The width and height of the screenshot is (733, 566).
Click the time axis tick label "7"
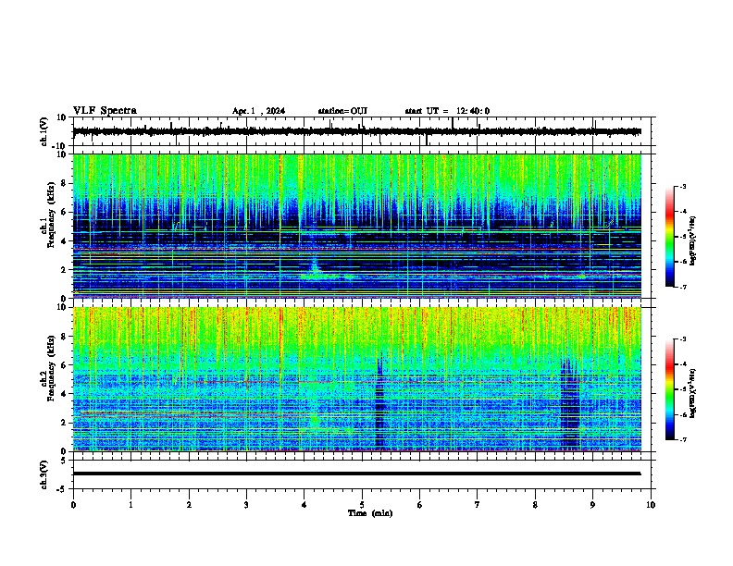(x=478, y=505)
